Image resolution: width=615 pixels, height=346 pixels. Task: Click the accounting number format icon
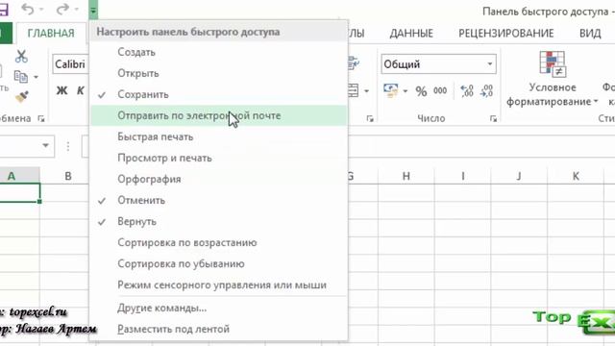[x=391, y=90]
